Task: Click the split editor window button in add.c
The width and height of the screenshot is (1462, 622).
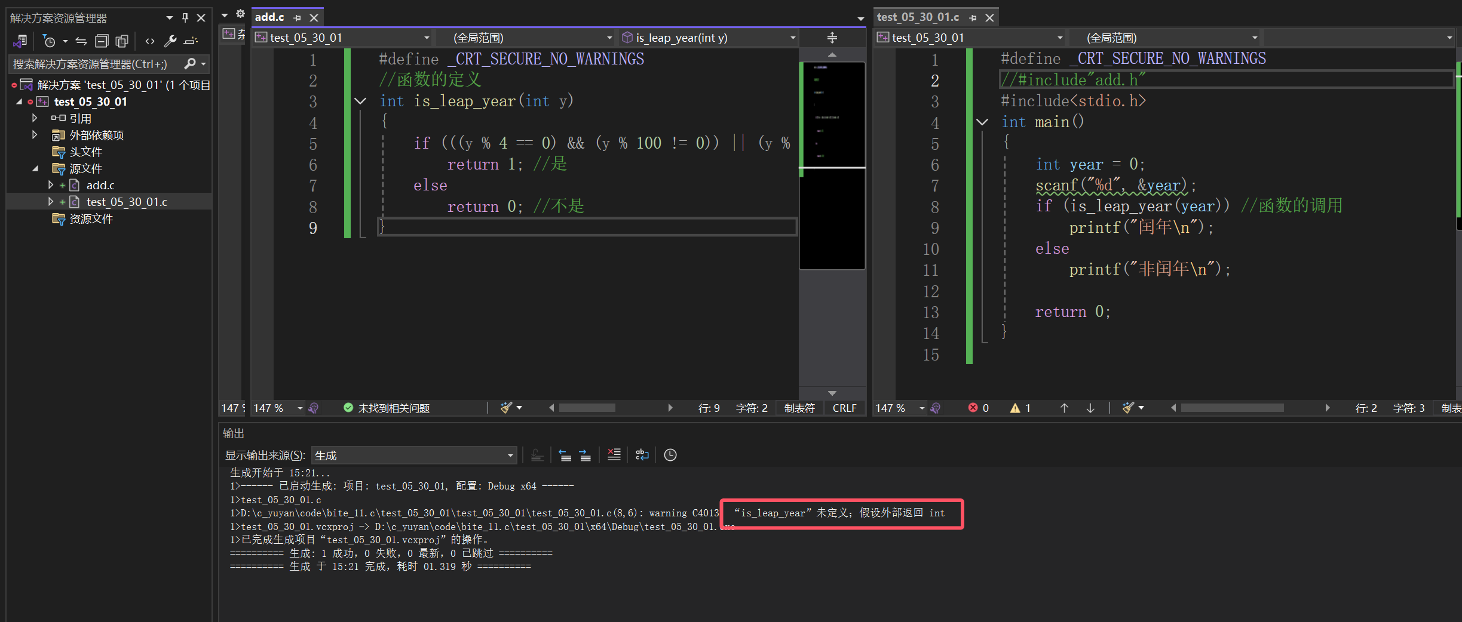Action: 832,38
